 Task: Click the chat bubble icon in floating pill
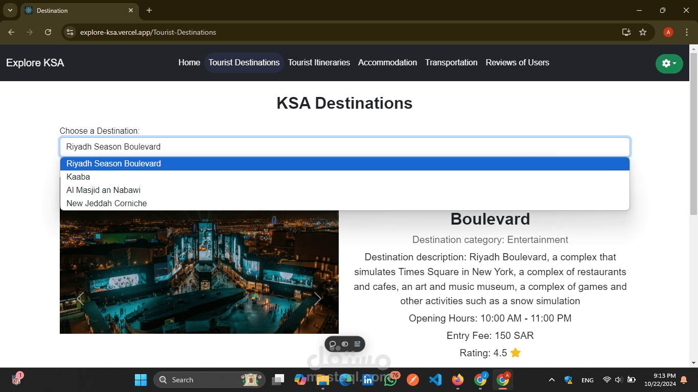(333, 344)
